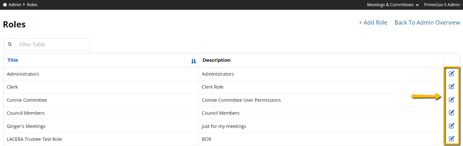463x146 pixels.
Task: Select the Connie Committee title cell
Action: 101,100
